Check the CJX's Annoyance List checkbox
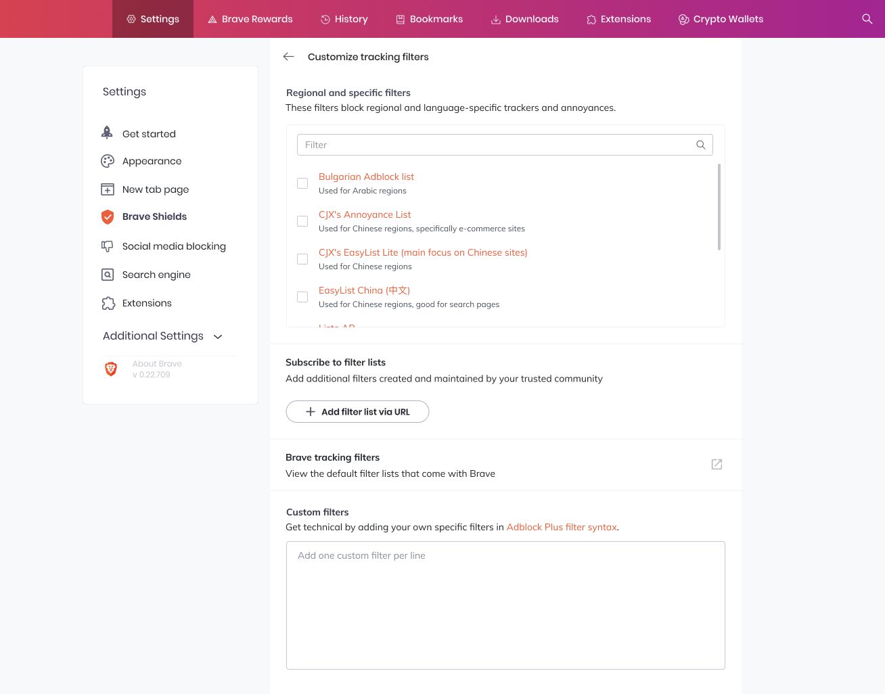885x694 pixels. pos(302,221)
